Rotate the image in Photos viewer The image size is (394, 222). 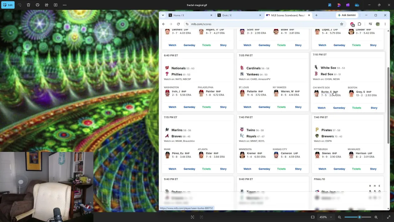coord(19,5)
